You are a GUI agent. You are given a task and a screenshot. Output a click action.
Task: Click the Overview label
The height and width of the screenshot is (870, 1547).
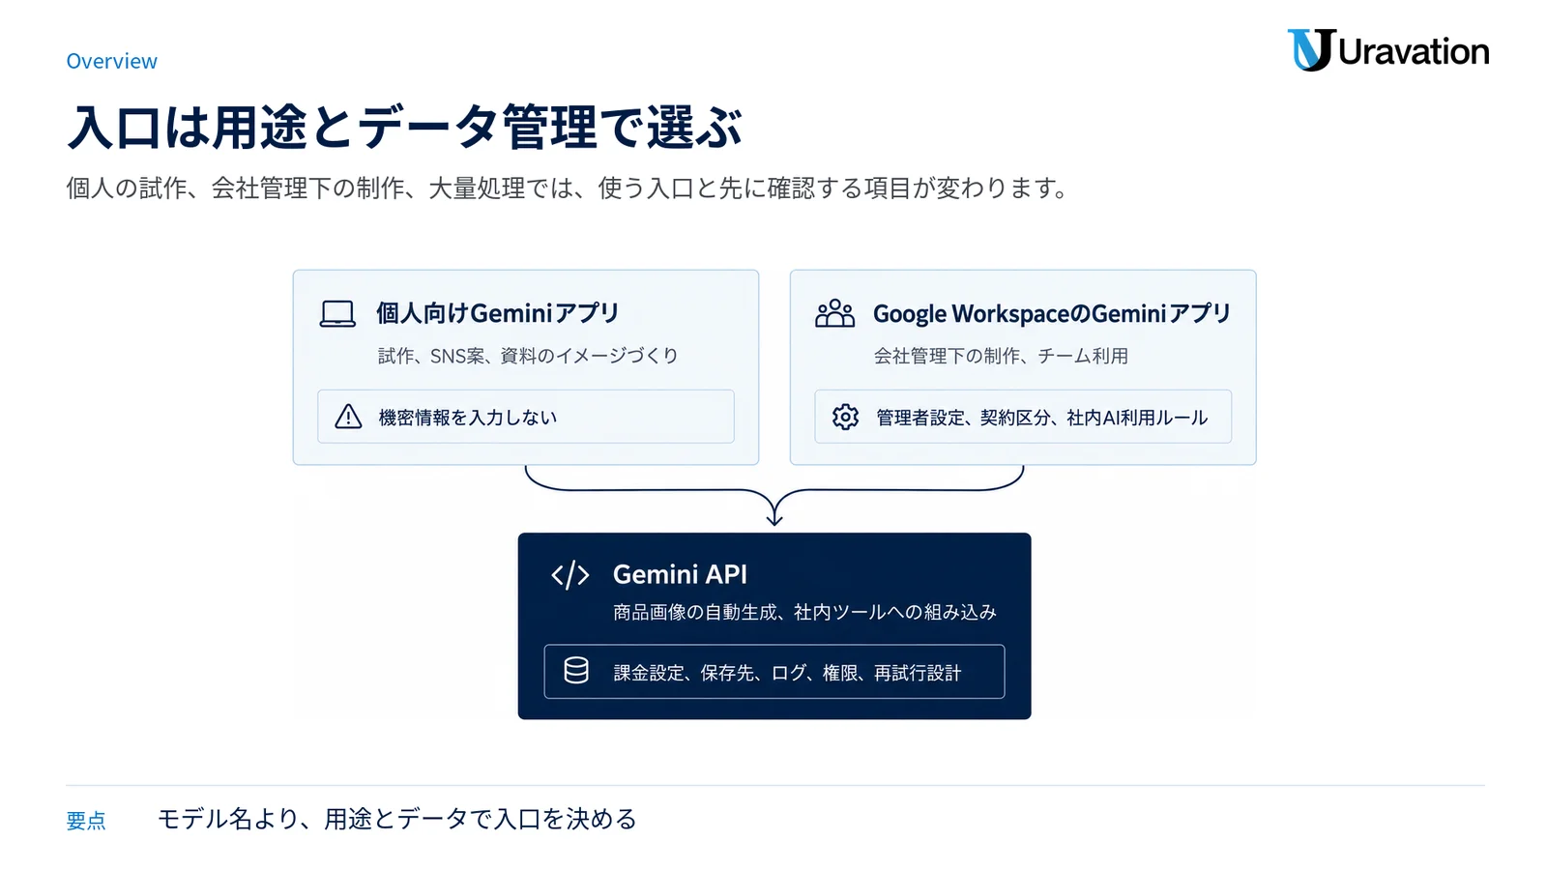(111, 61)
